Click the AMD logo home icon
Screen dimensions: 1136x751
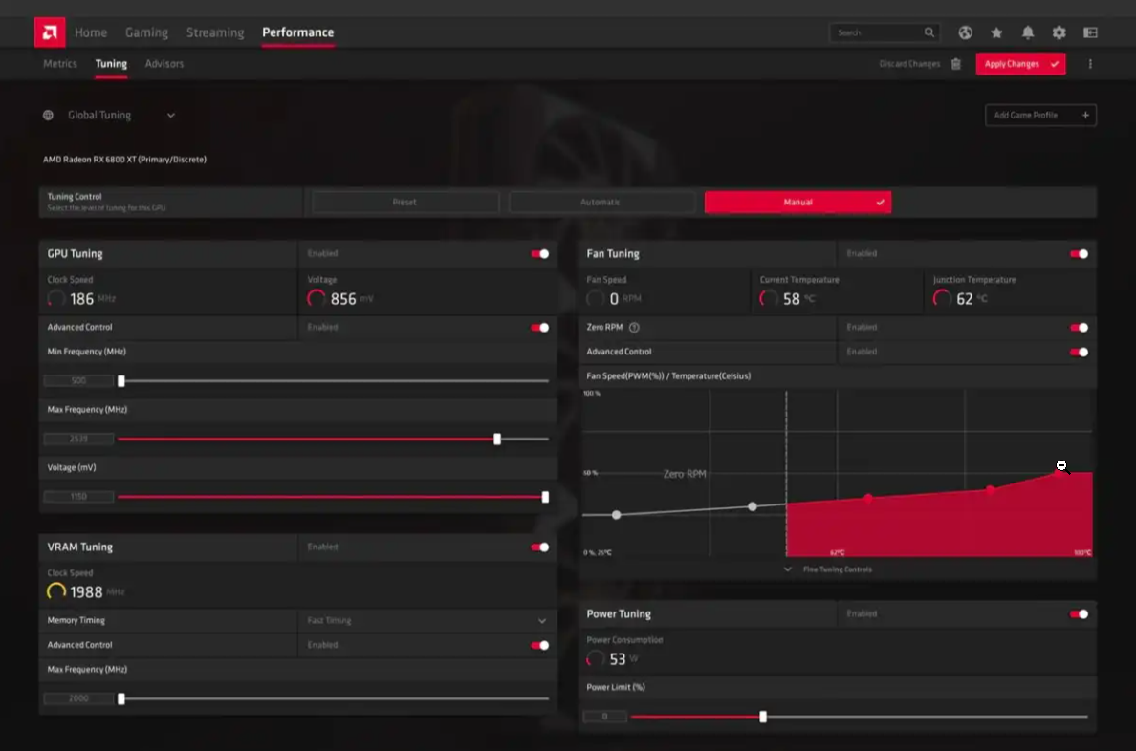click(x=50, y=32)
